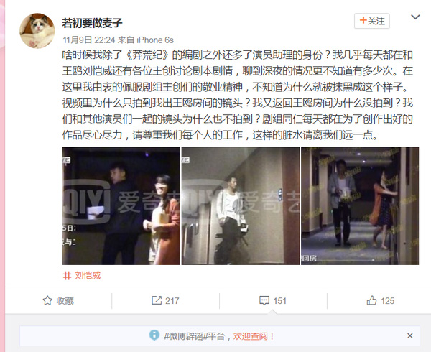Open the post timestamp 11月9日 22:24
This screenshot has height=352, width=431.
tap(89, 40)
